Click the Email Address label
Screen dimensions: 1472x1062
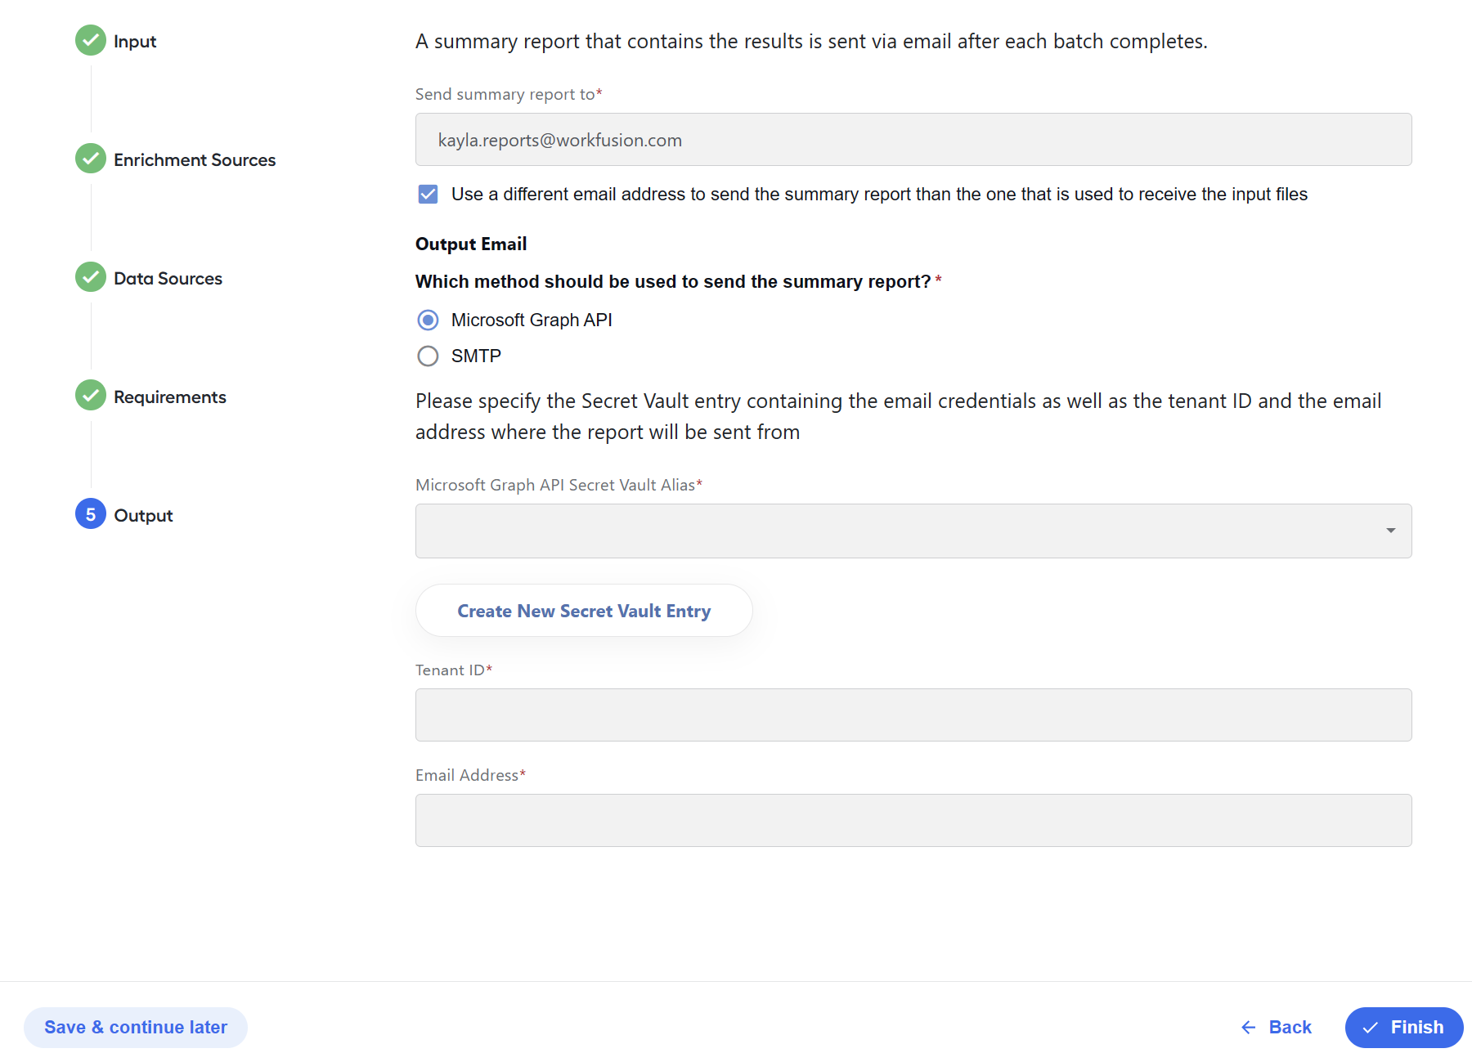click(470, 775)
